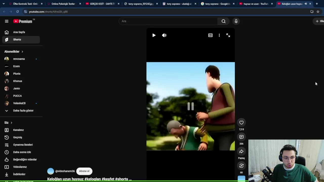
Task: Go forward in browser history
Action: click(x=11, y=12)
